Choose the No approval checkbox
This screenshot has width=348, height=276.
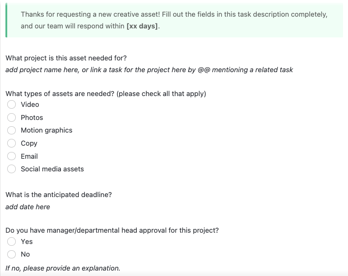coord(12,254)
